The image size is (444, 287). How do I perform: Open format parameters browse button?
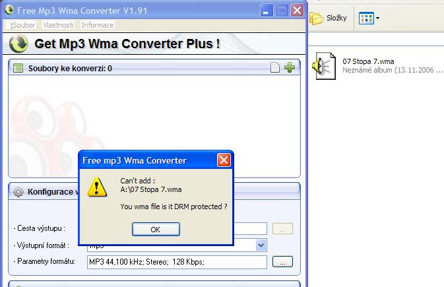(x=282, y=262)
